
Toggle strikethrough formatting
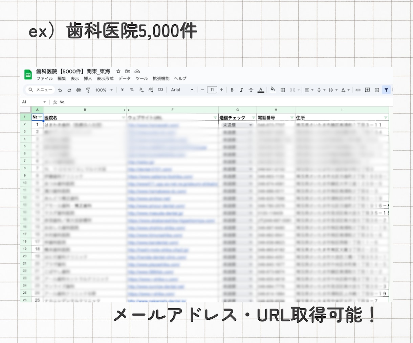[251, 90]
